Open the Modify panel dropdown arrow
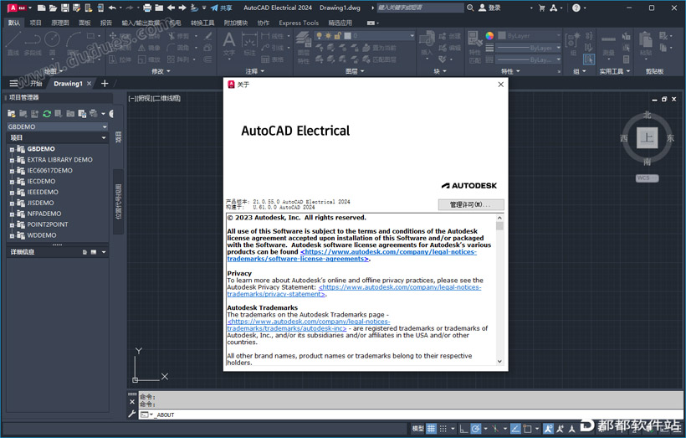The width and height of the screenshot is (686, 438). [x=168, y=71]
